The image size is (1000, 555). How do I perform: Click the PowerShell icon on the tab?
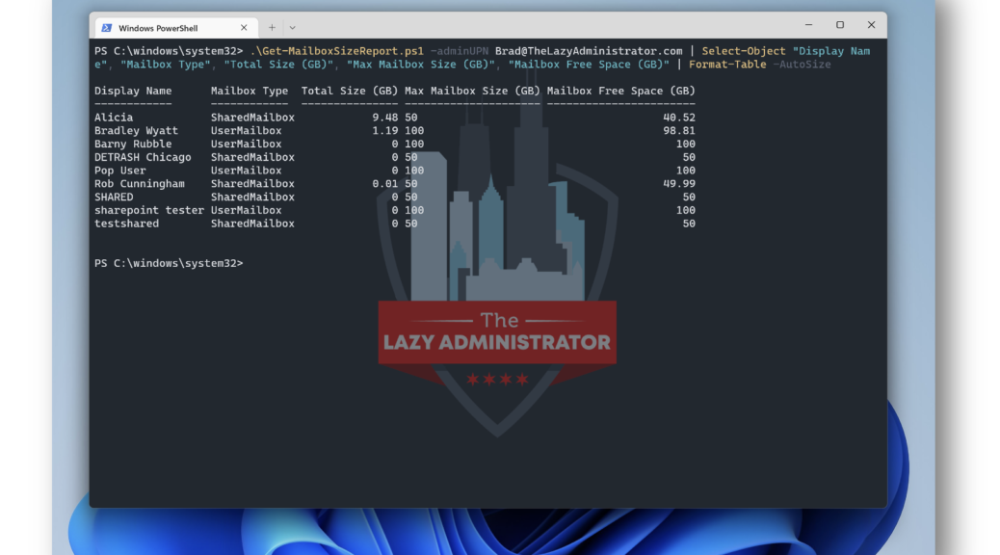click(107, 27)
